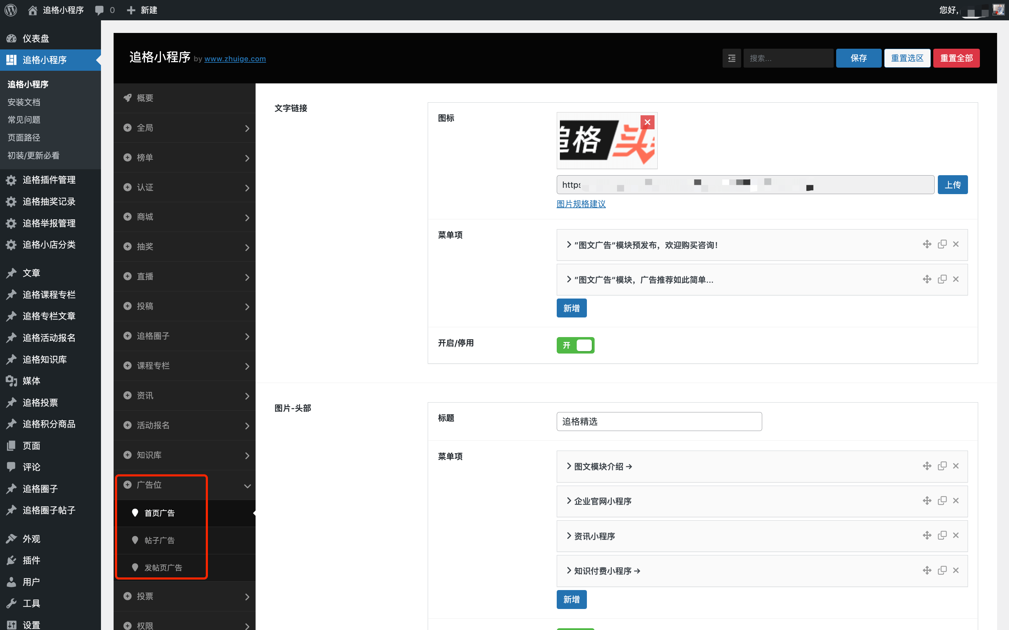Open 仪表盘 dashboard in sidebar
1009x630 pixels.
click(50, 38)
